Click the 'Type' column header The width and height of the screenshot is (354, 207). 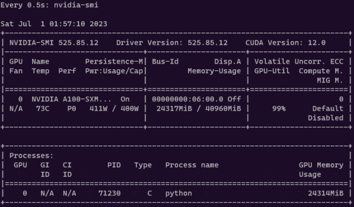(x=143, y=165)
